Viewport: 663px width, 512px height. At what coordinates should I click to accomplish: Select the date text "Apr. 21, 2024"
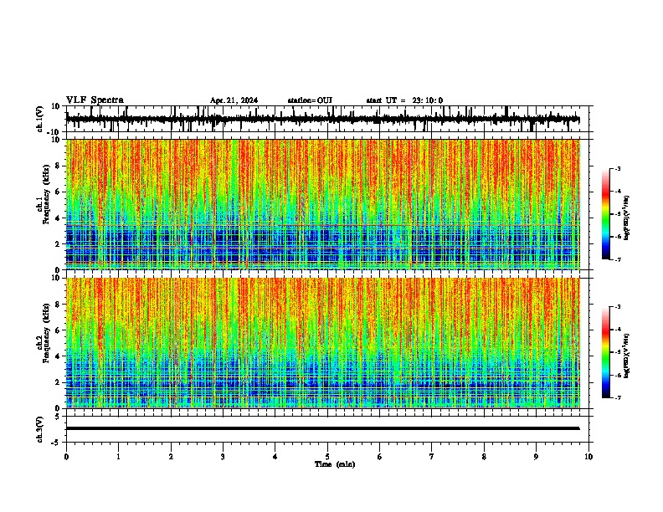tap(234, 100)
